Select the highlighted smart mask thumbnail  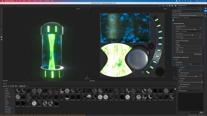(150, 98)
